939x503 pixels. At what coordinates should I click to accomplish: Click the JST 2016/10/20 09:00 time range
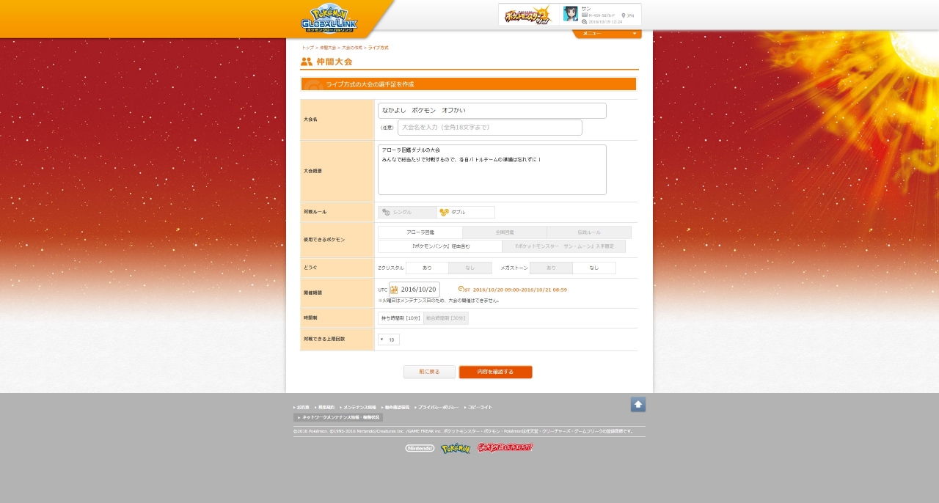pos(519,290)
